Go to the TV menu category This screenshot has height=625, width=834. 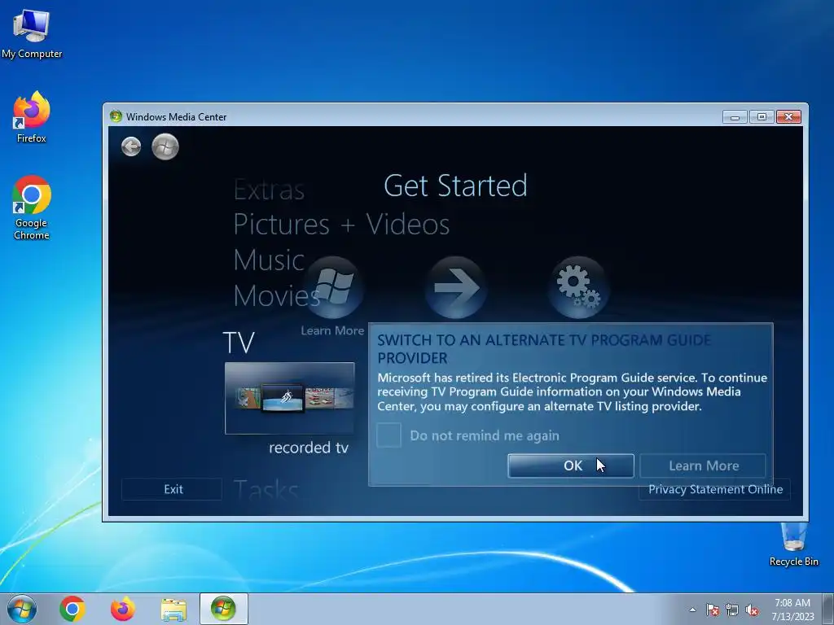(x=239, y=343)
